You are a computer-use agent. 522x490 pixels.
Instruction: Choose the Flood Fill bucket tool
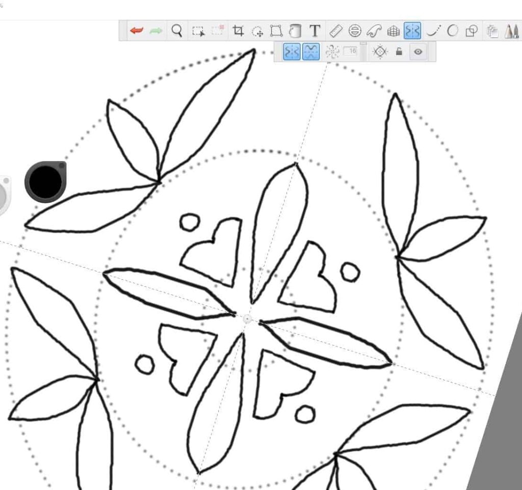pos(295,31)
